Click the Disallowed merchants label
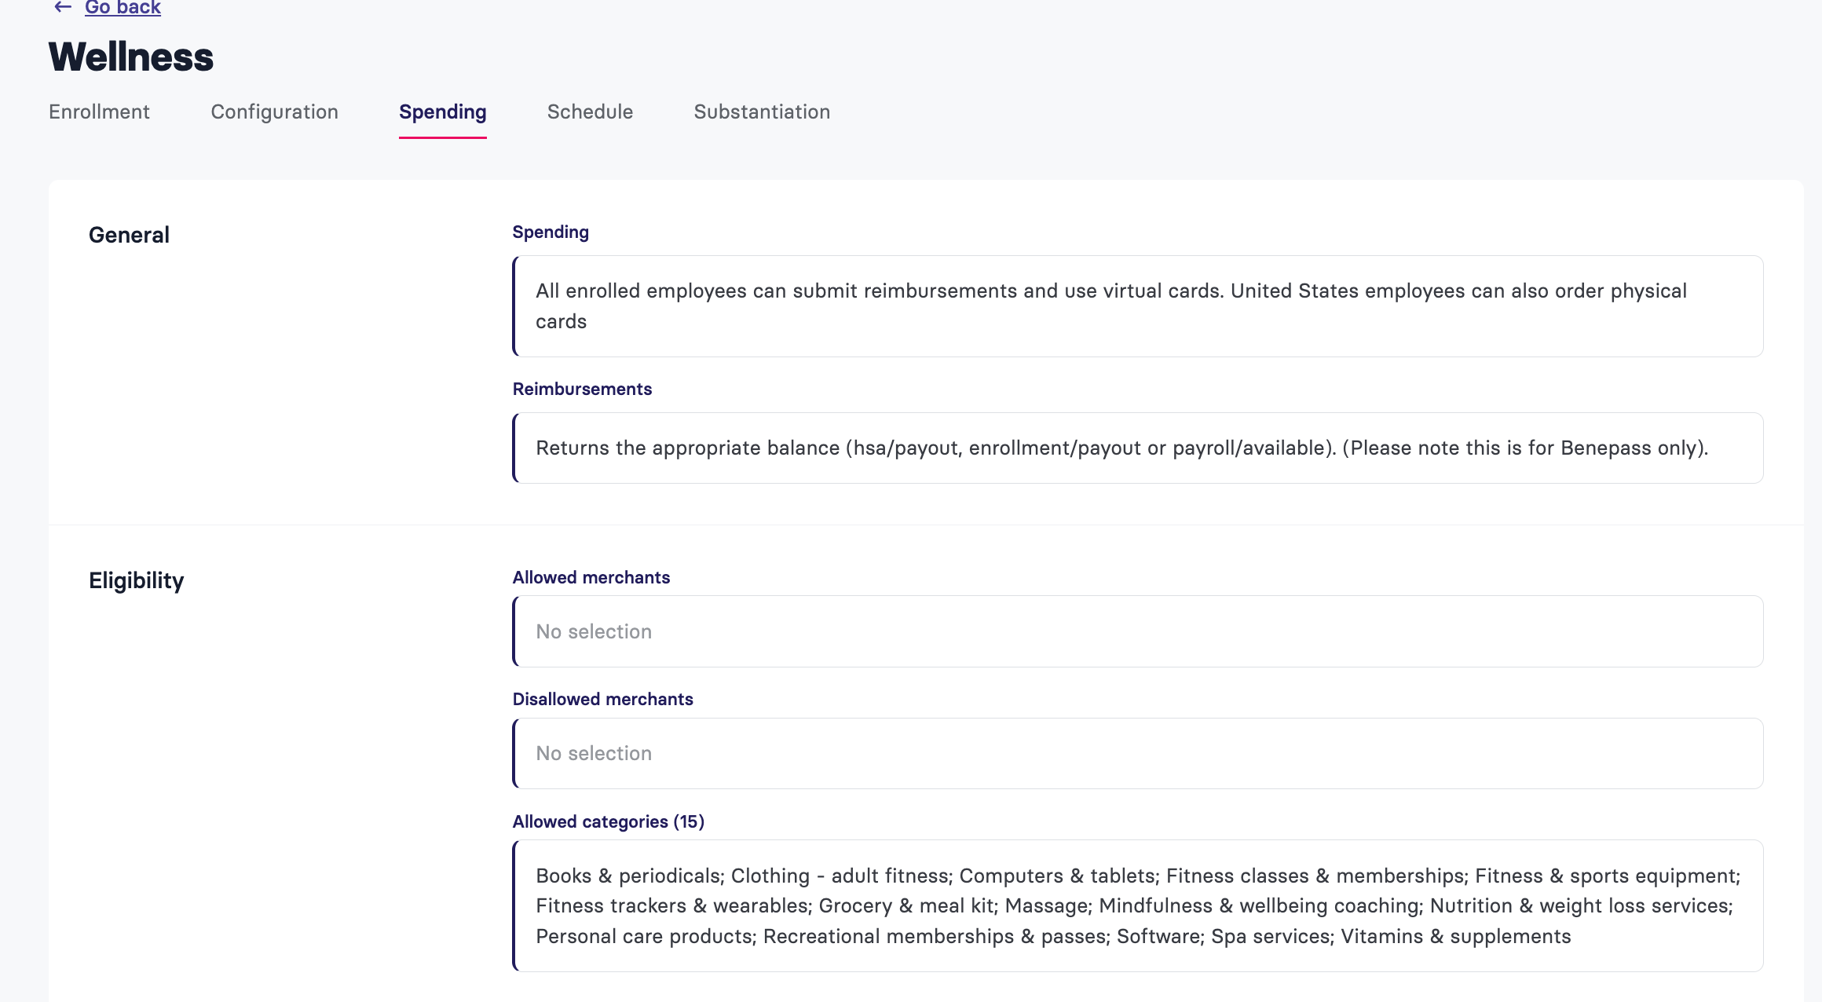Viewport: 1822px width, 1002px height. pos(602,699)
